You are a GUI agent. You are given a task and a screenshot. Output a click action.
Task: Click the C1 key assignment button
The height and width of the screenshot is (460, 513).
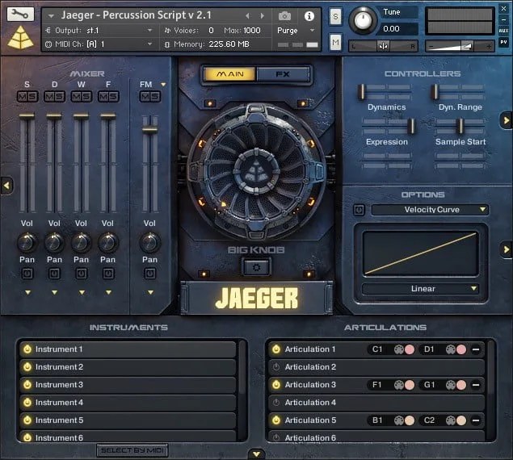pyautogui.click(x=377, y=349)
